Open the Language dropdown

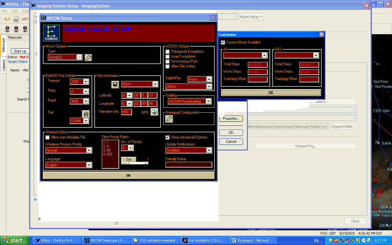coord(89,165)
